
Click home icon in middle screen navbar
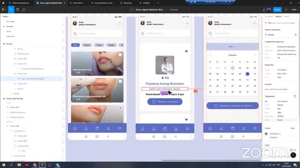point(142,129)
